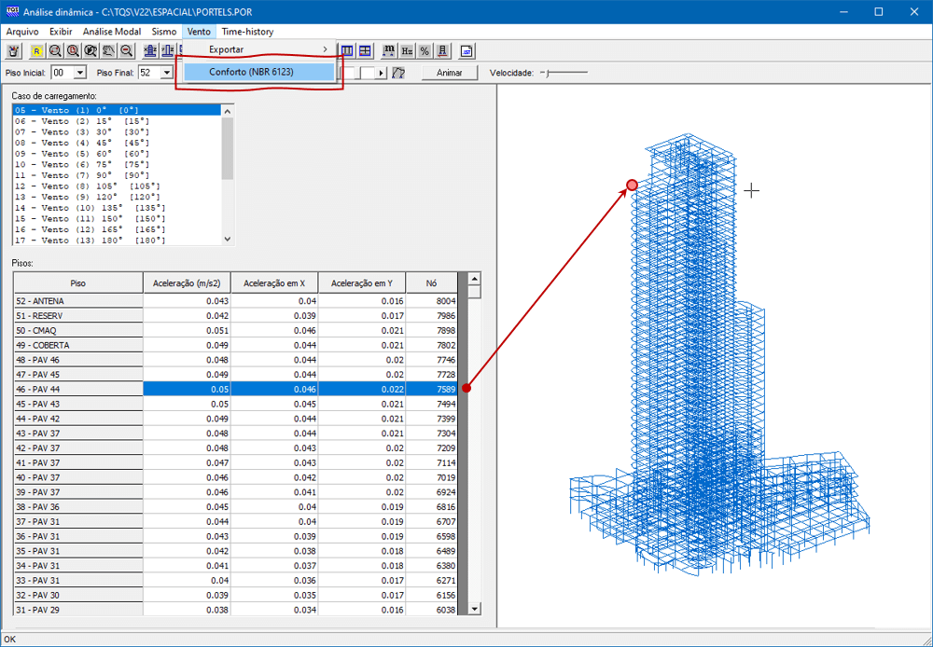
Task: Click node cell 7589
Action: pos(431,389)
